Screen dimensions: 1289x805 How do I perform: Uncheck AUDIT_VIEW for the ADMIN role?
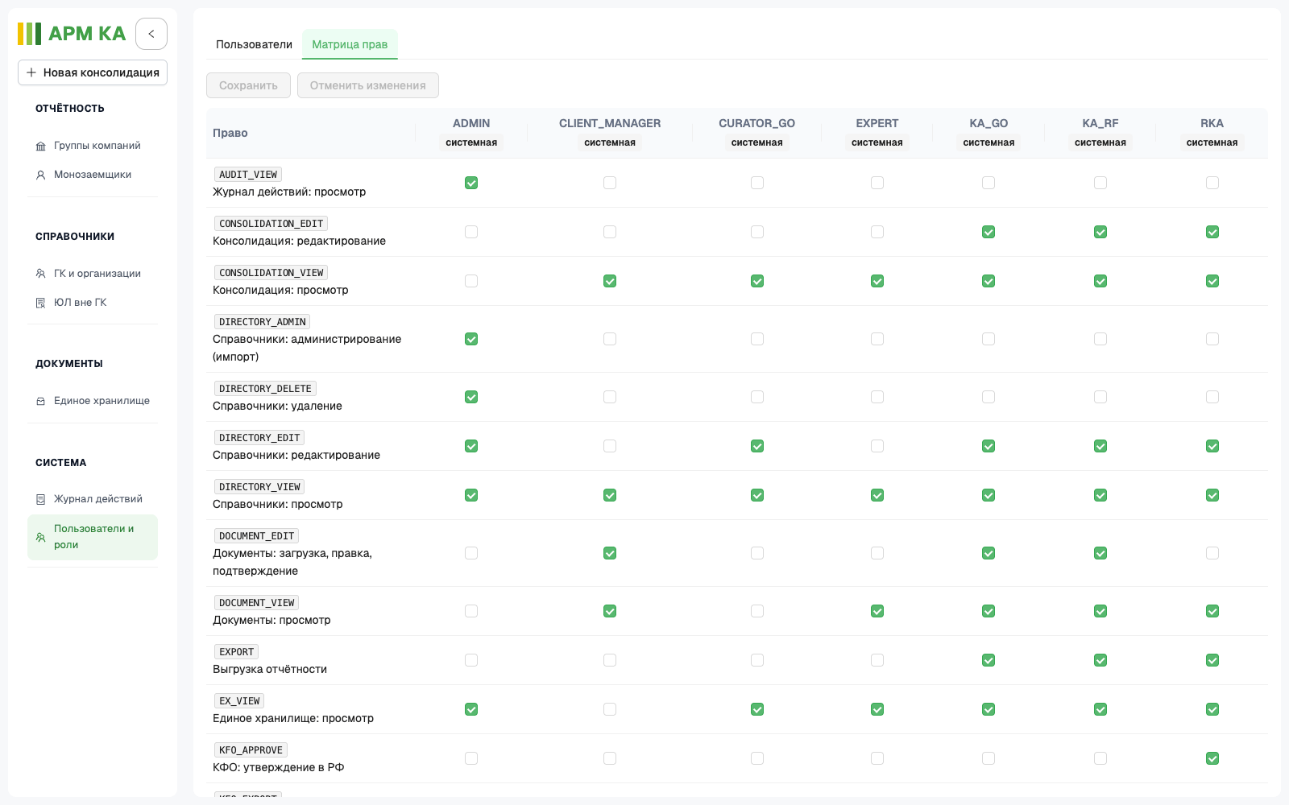(471, 183)
